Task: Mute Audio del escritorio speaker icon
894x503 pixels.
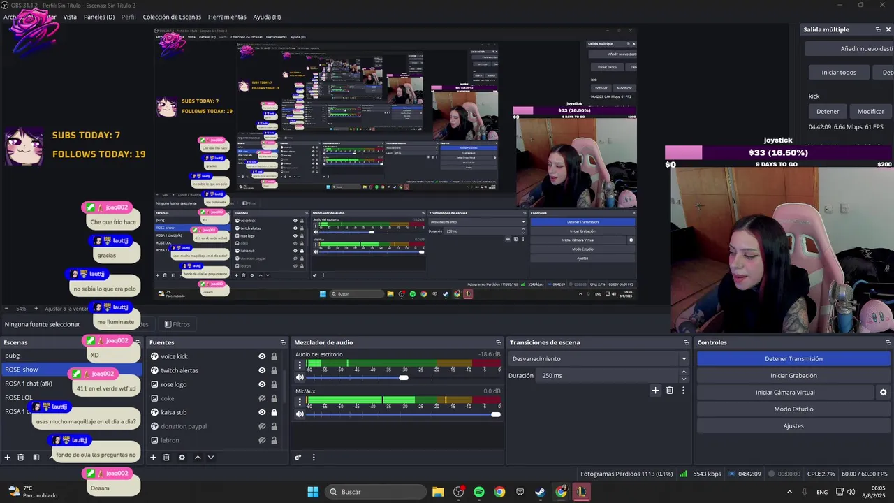Action: [300, 378]
